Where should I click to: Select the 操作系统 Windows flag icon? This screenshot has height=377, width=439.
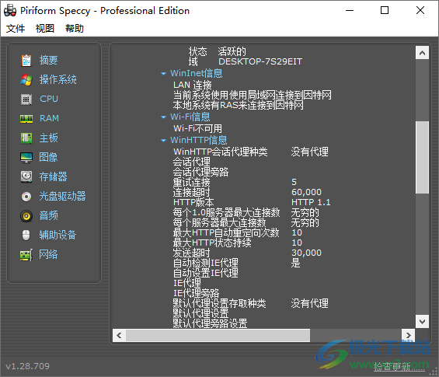[x=26, y=79]
